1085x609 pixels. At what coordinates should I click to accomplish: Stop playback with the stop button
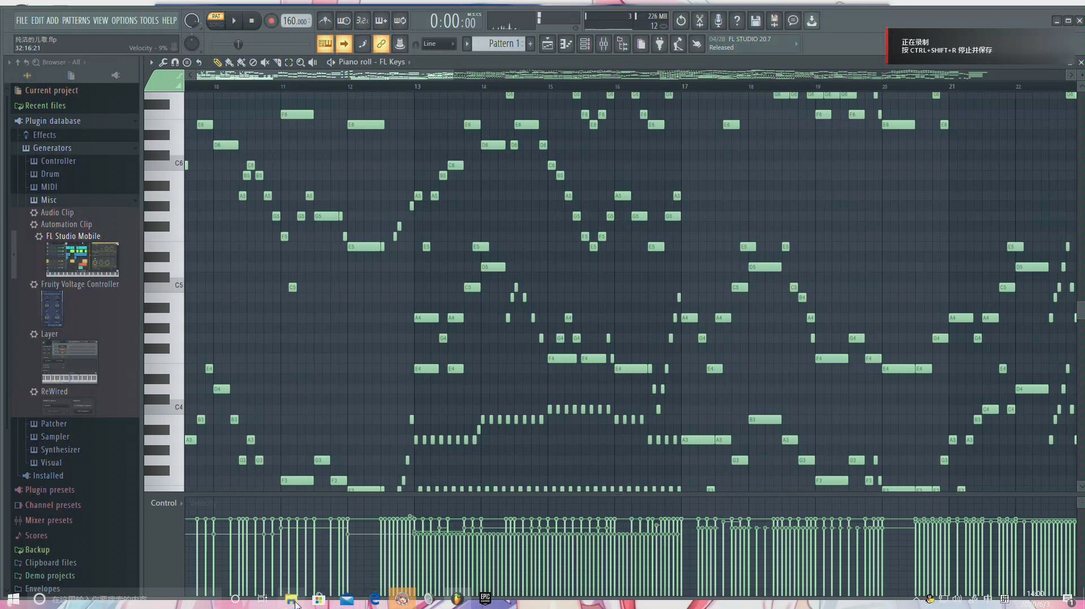(252, 21)
